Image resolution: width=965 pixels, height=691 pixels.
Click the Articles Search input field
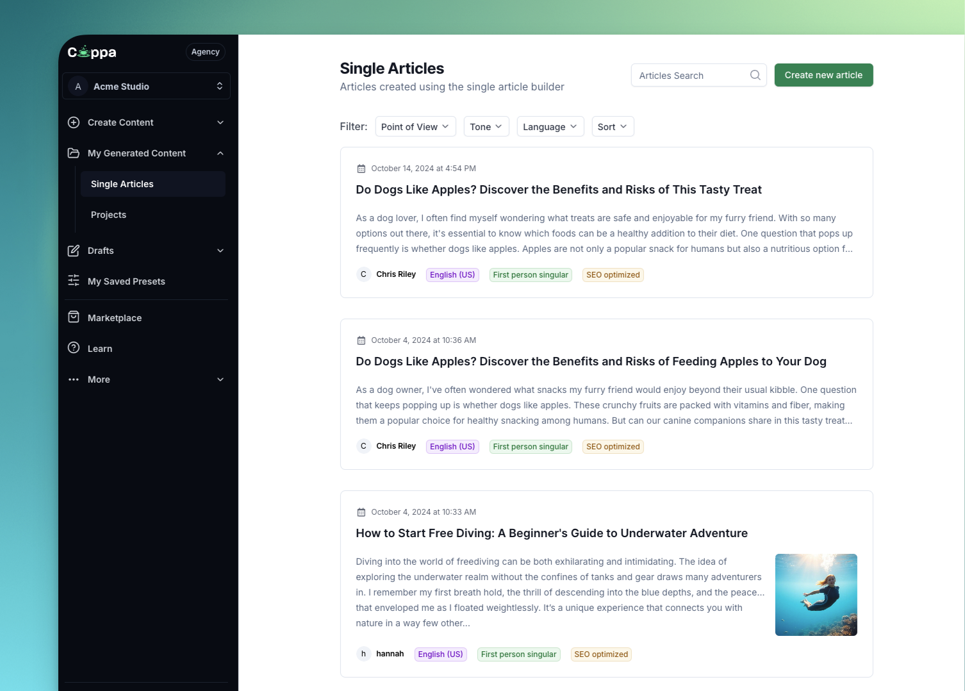[x=689, y=76]
